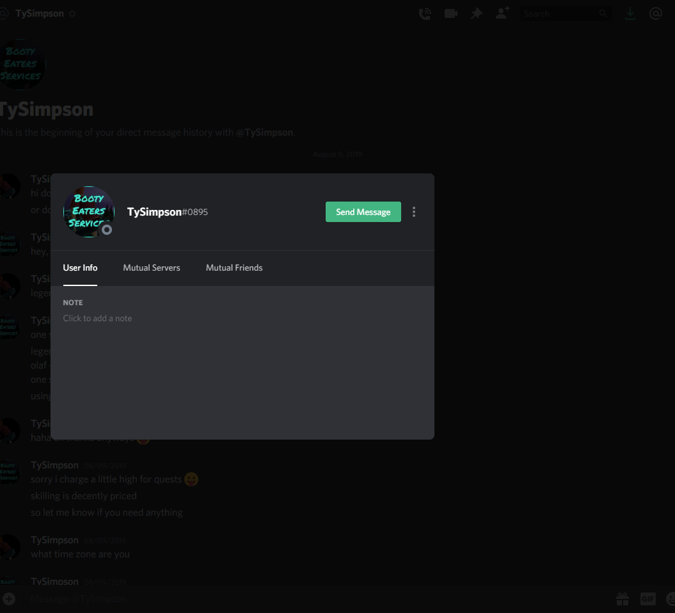Click message "so let me know if you need anything"
The width and height of the screenshot is (675, 613).
click(106, 513)
